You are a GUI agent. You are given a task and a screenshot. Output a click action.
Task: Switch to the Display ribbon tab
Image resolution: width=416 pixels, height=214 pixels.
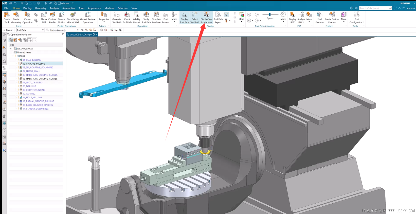click(27, 8)
